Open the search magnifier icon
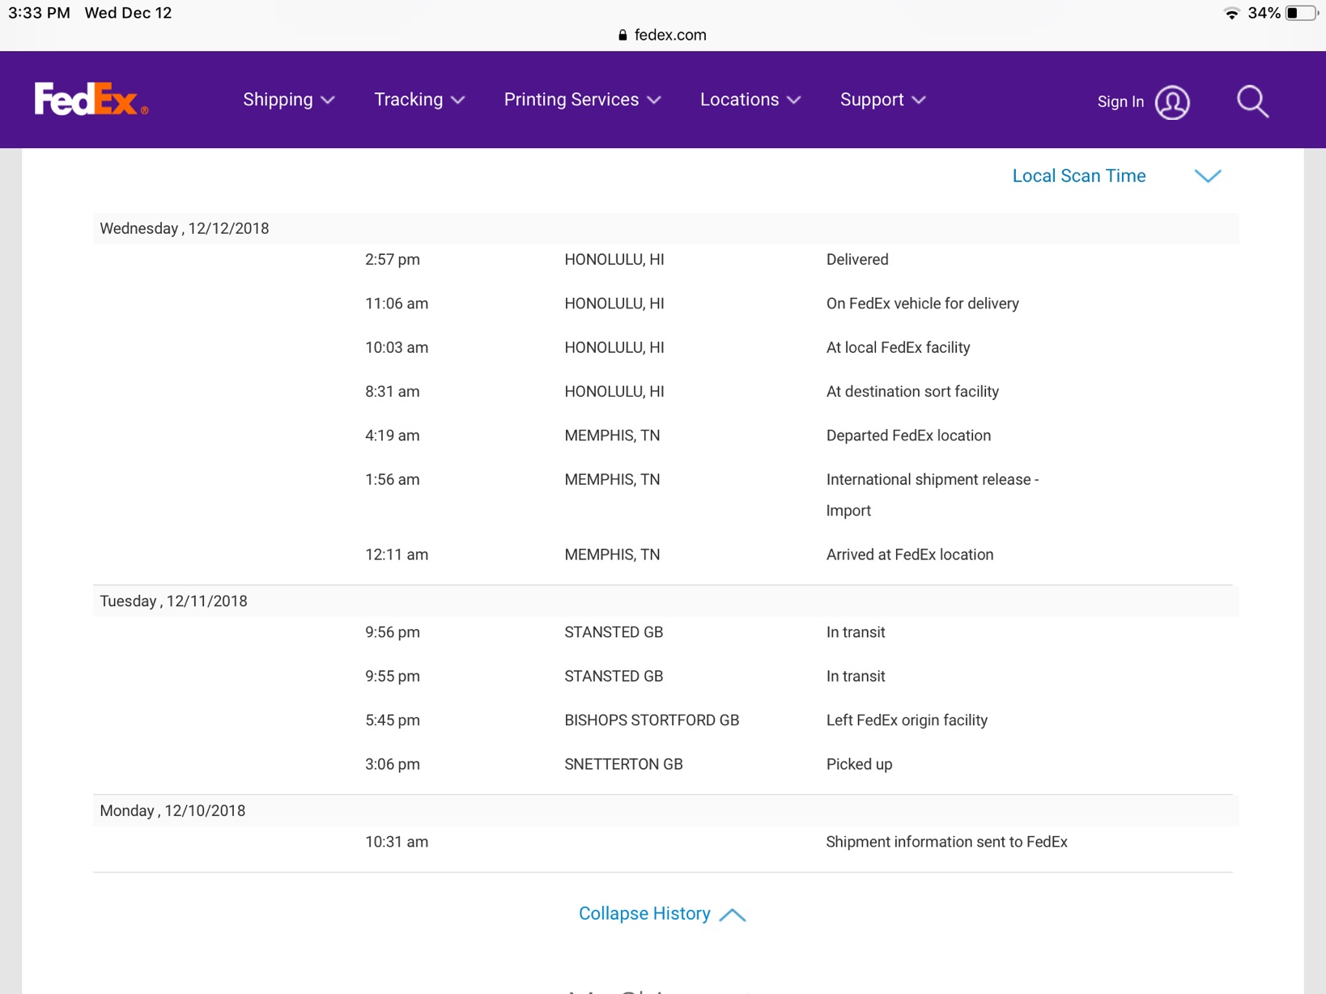 1252,101
